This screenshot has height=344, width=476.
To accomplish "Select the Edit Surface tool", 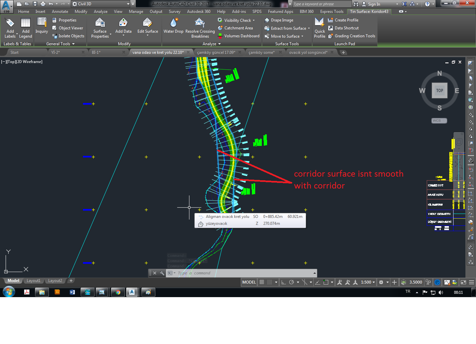I will coord(147,26).
